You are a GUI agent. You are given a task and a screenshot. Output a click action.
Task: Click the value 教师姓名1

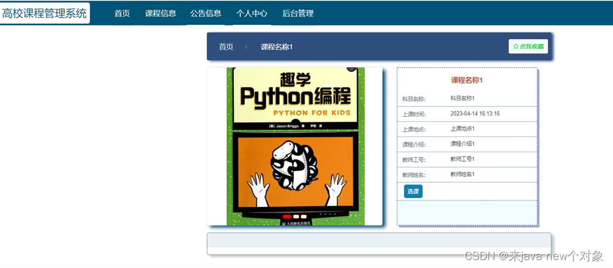(x=462, y=174)
